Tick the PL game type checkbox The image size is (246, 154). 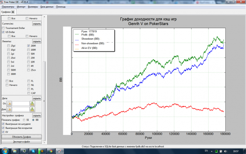tap(29, 89)
